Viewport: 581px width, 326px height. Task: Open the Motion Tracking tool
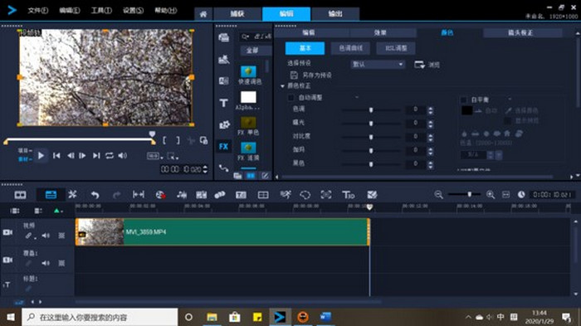tap(220, 195)
